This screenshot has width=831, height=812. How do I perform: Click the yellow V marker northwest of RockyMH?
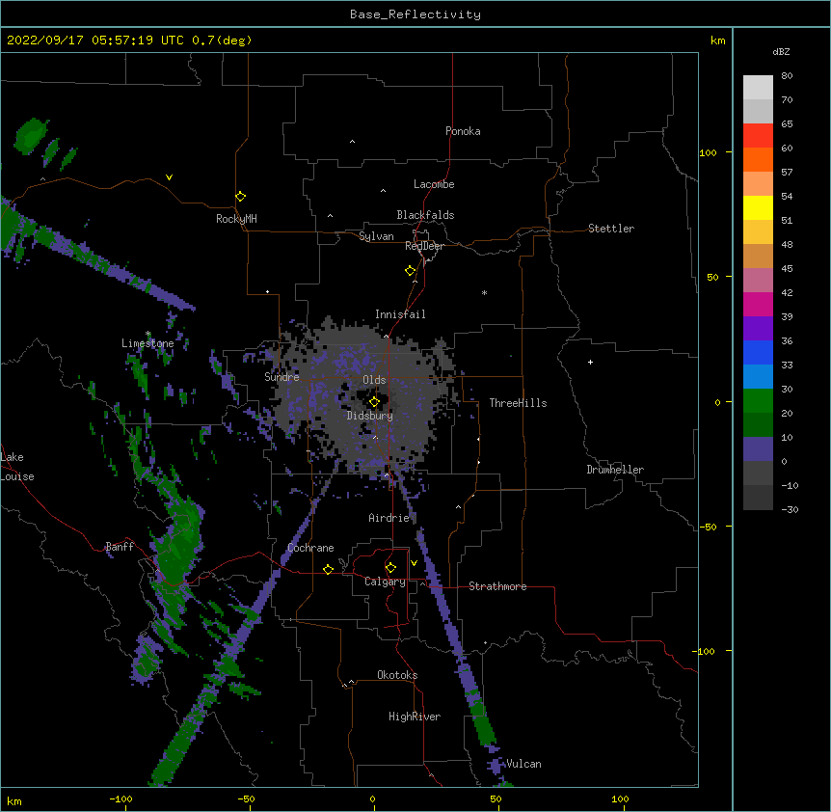click(169, 177)
